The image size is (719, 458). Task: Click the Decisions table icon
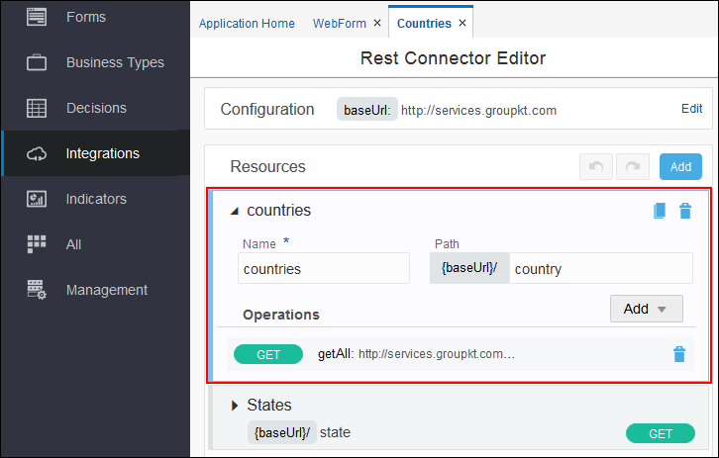tap(37, 108)
